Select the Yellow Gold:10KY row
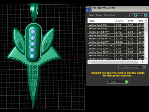Viewport: 149px width, 112px height. click(x=116, y=28)
